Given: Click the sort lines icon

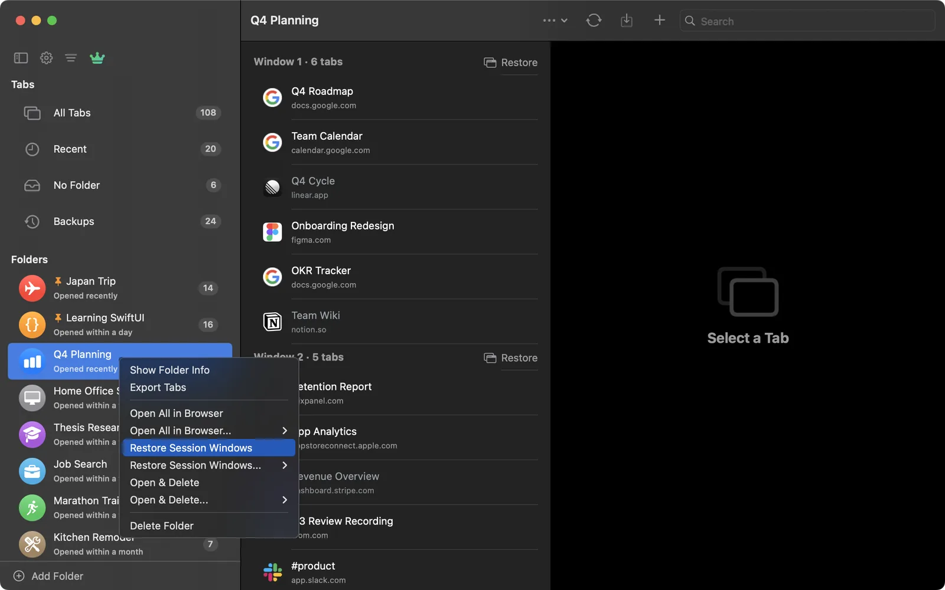Looking at the screenshot, I should 71,58.
